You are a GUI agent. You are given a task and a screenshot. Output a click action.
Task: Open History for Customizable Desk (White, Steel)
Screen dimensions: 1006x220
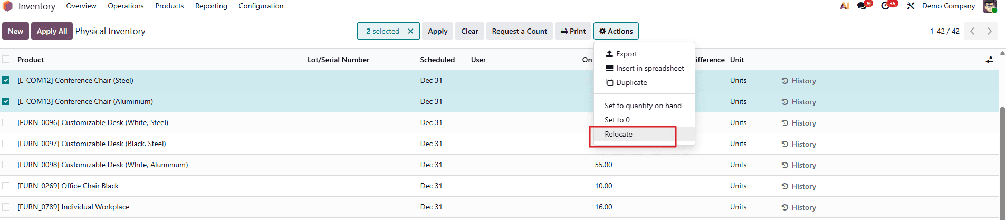799,123
